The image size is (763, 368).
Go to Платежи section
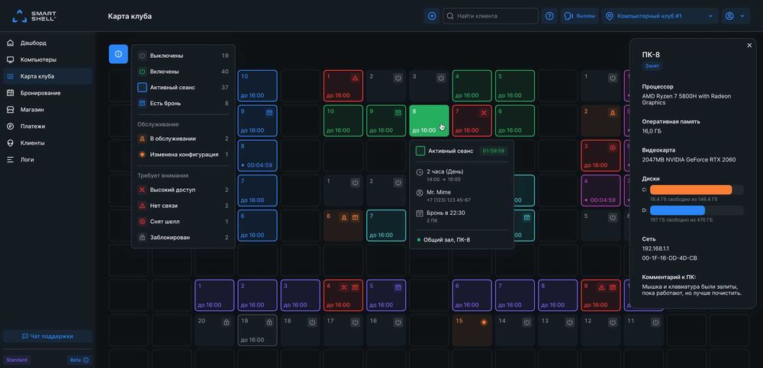coord(47,126)
